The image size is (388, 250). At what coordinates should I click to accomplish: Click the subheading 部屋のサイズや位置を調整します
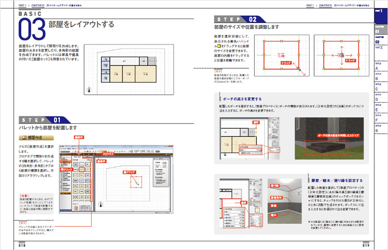coord(246,27)
